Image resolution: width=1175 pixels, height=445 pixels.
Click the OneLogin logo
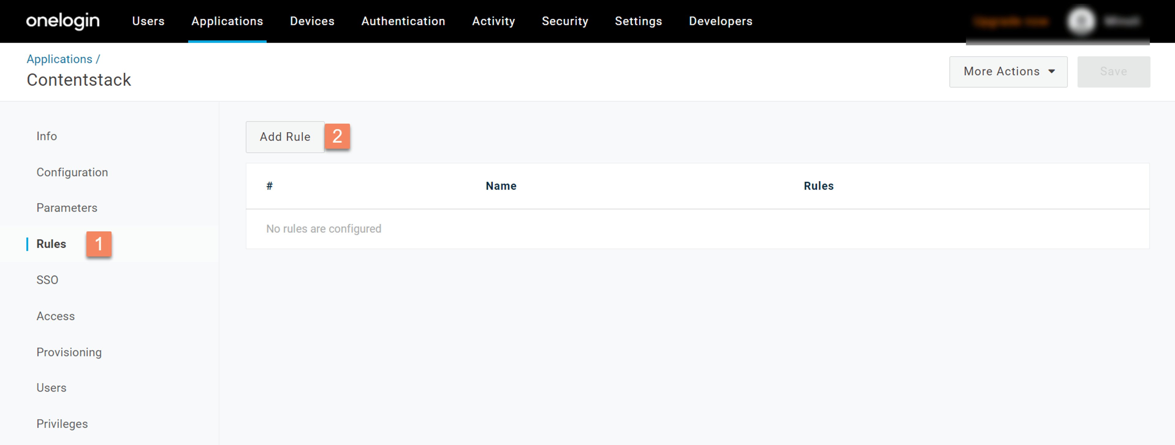tap(62, 21)
